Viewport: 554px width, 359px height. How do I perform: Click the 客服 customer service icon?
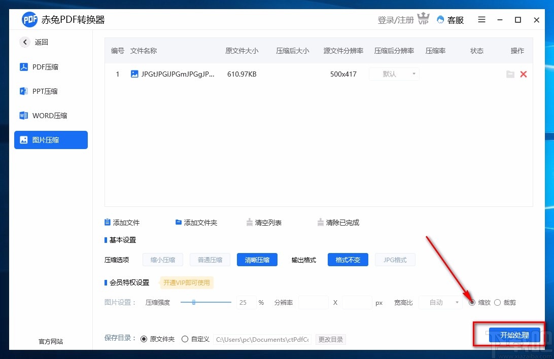tap(441, 20)
